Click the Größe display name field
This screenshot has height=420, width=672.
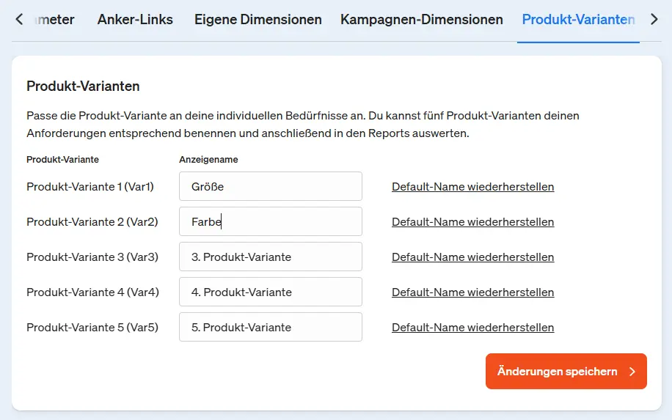click(x=270, y=186)
